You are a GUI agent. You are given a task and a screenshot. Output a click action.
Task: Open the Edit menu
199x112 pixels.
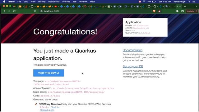click(x=25, y=2)
